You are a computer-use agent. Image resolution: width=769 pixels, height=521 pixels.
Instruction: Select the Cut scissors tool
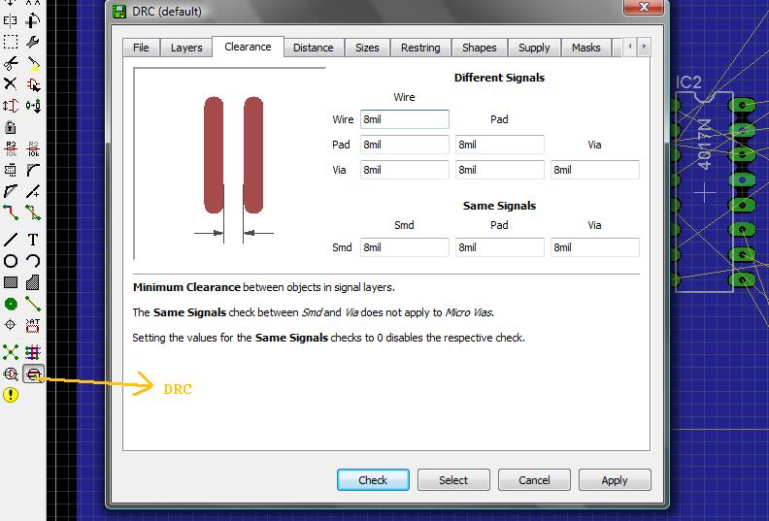(11, 63)
